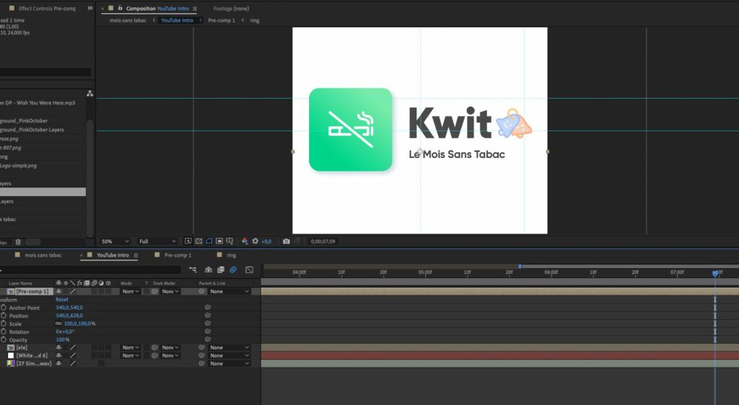Image resolution: width=739 pixels, height=405 pixels.
Task: Click the composition mini-flowchart icon
Action: coord(193,270)
